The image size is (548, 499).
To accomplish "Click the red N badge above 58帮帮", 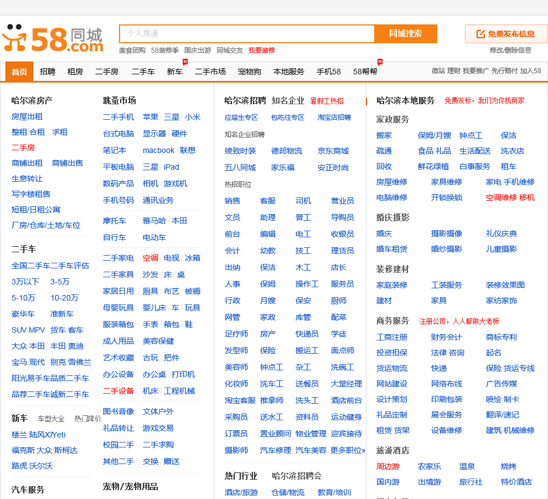I will pos(380,62).
